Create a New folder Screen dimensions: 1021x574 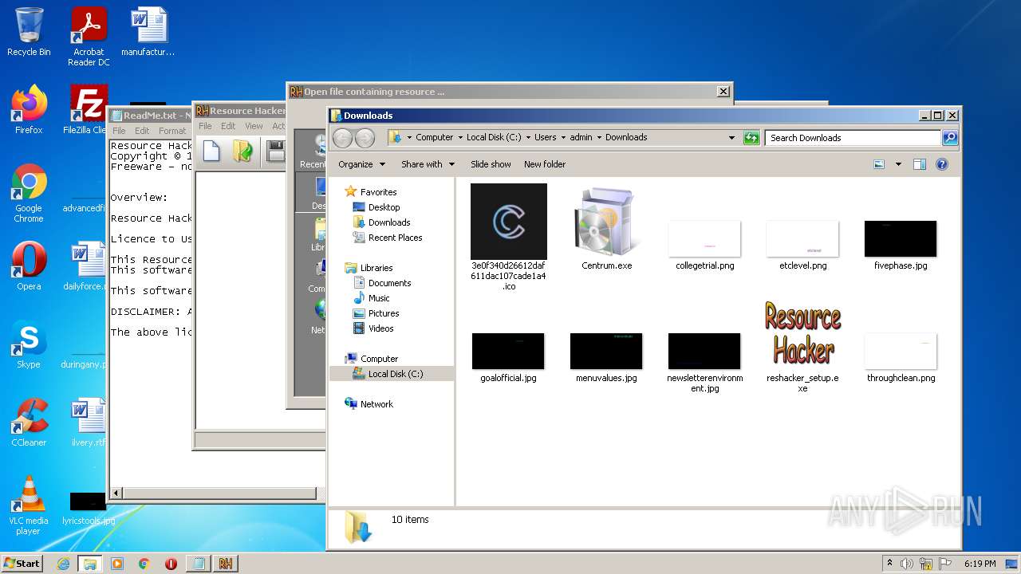tap(545, 164)
